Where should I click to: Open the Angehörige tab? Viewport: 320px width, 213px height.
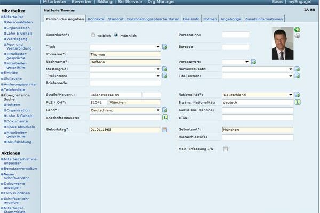tap(231, 19)
